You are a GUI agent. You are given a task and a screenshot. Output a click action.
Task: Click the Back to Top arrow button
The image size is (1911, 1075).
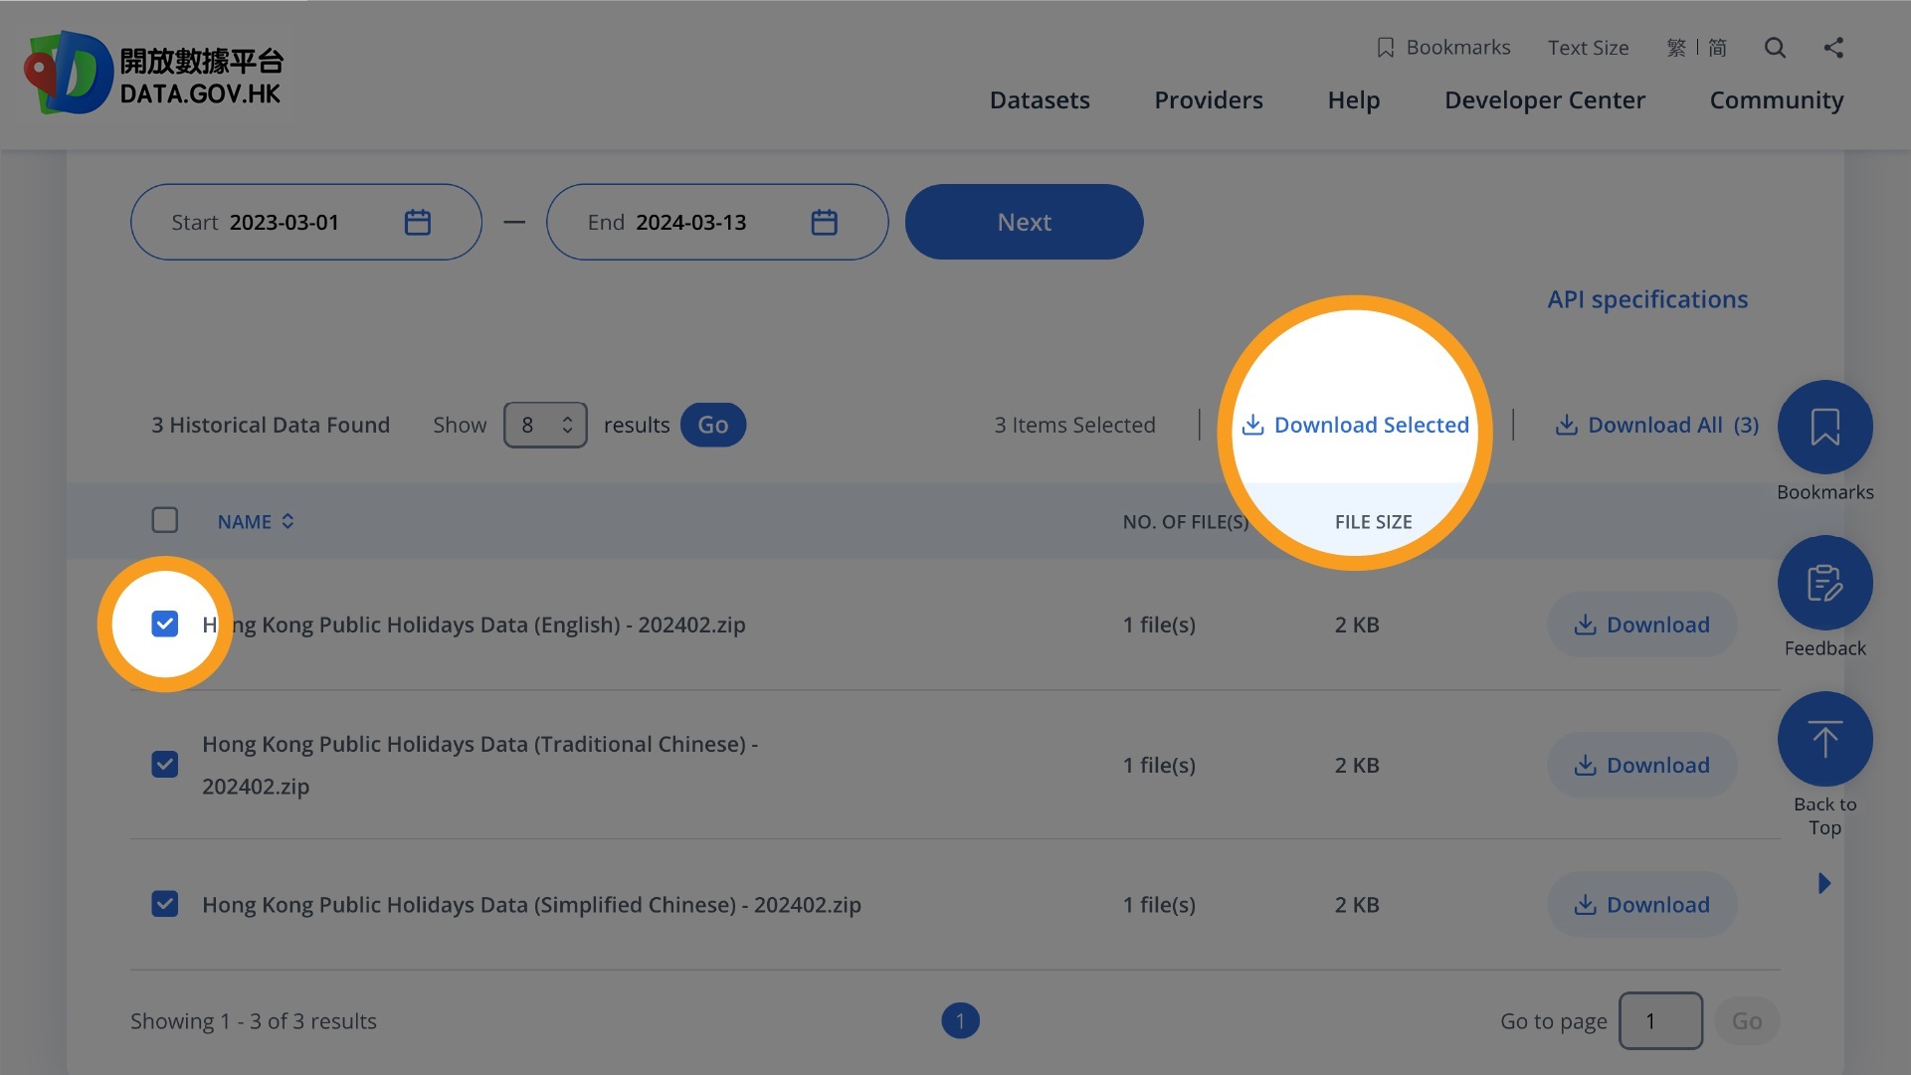(1824, 739)
